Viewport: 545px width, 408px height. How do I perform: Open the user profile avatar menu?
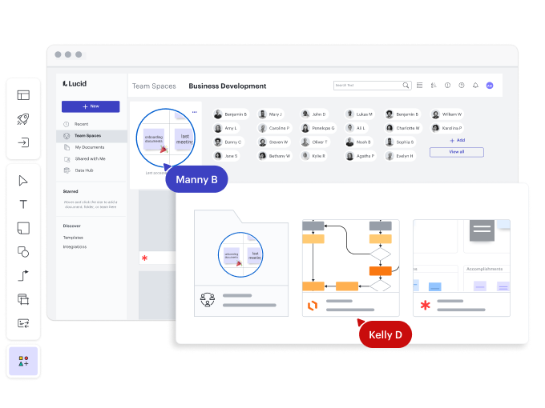pyautogui.click(x=490, y=86)
